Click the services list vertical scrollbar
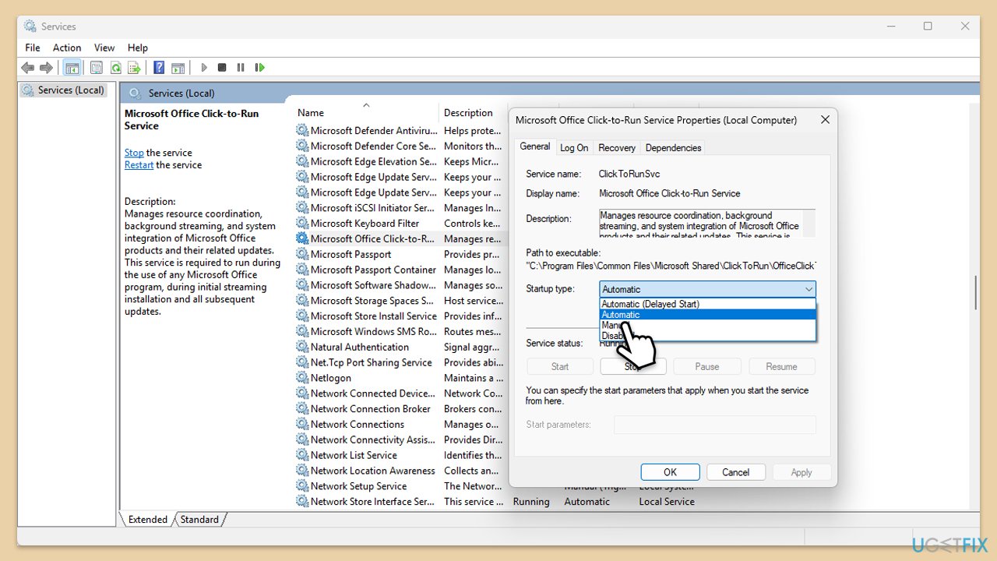The width and height of the screenshot is (997, 561). (x=975, y=292)
